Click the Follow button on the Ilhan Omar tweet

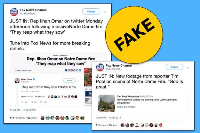(69, 80)
